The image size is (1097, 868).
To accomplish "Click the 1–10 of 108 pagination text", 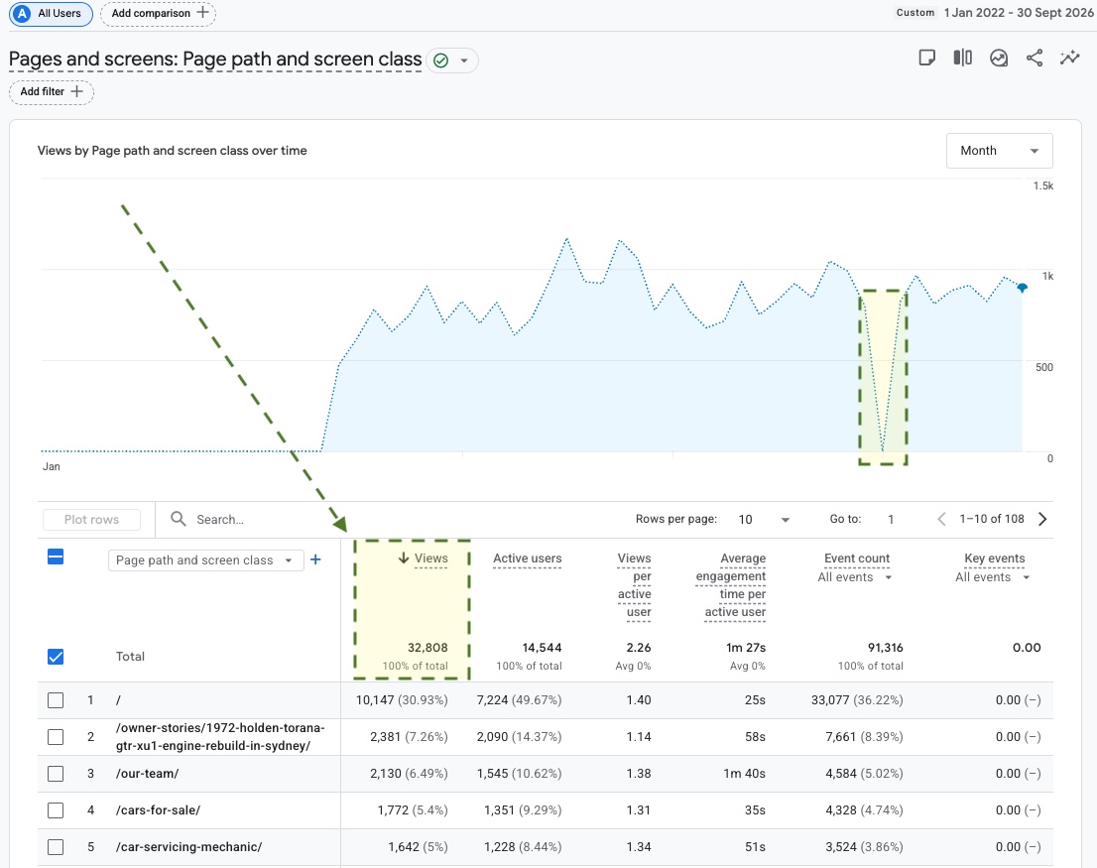I will click(991, 519).
